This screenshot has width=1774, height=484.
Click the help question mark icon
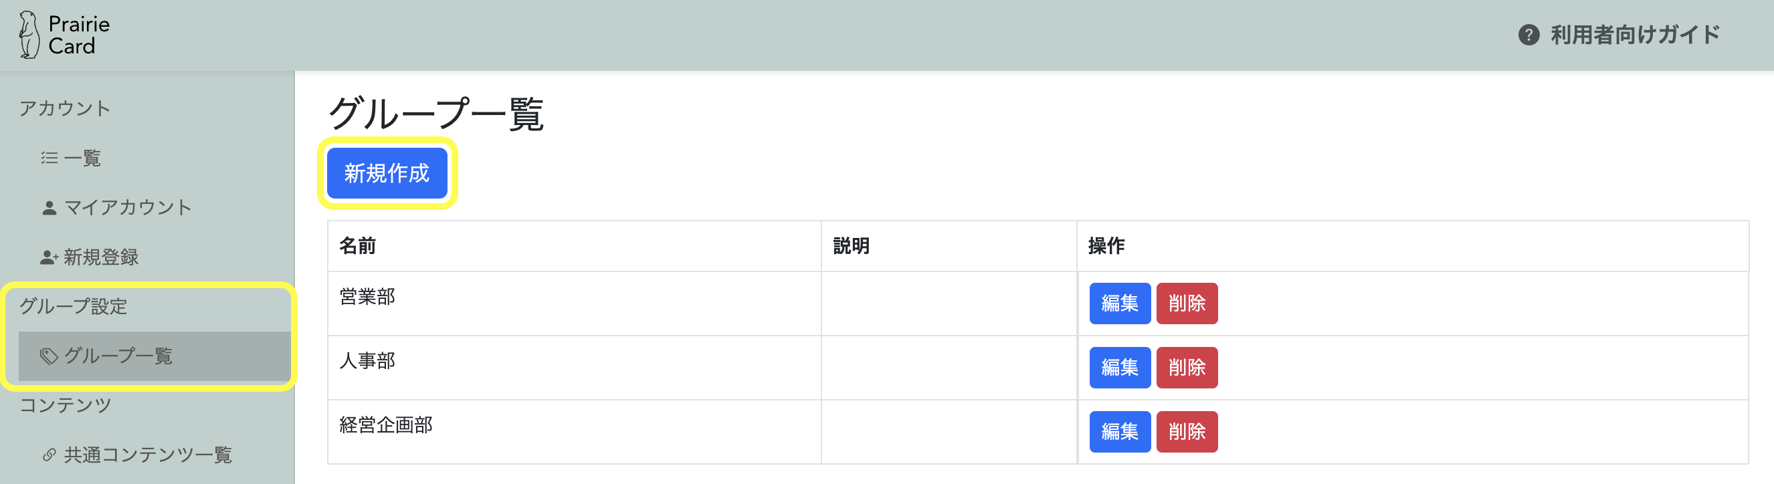1528,35
